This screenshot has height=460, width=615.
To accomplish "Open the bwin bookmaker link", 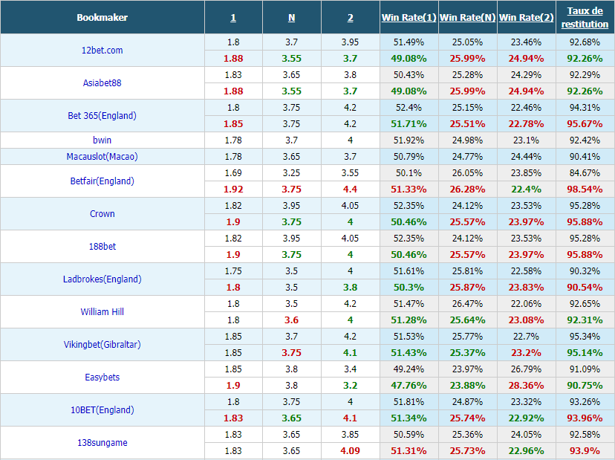I will (x=102, y=140).
